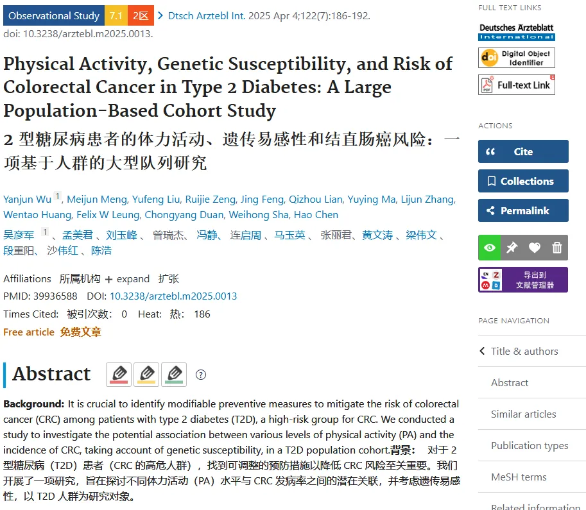The height and width of the screenshot is (510, 586).
Task: Export to reference manager purple button
Action: 523,280
